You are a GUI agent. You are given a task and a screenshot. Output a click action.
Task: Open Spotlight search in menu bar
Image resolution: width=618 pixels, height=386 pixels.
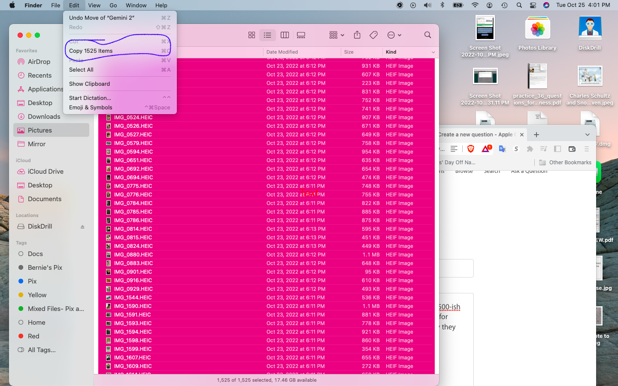coord(519,5)
